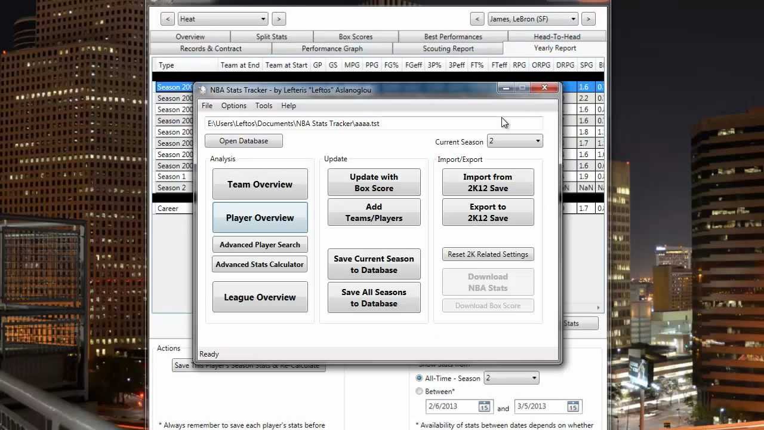
Task: Click Import from 2K12 Save
Action: pos(488,182)
